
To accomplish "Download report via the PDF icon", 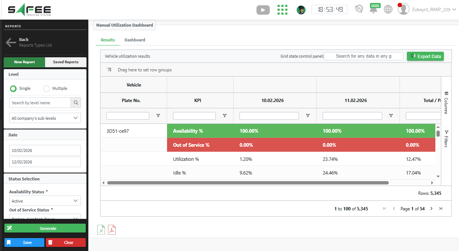I will 112,230.
